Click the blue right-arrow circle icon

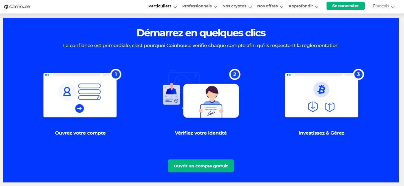[79, 109]
